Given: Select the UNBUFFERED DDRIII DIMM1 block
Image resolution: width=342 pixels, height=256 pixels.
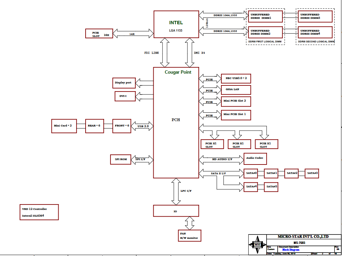Looking at the screenshot, I should point(265,16).
